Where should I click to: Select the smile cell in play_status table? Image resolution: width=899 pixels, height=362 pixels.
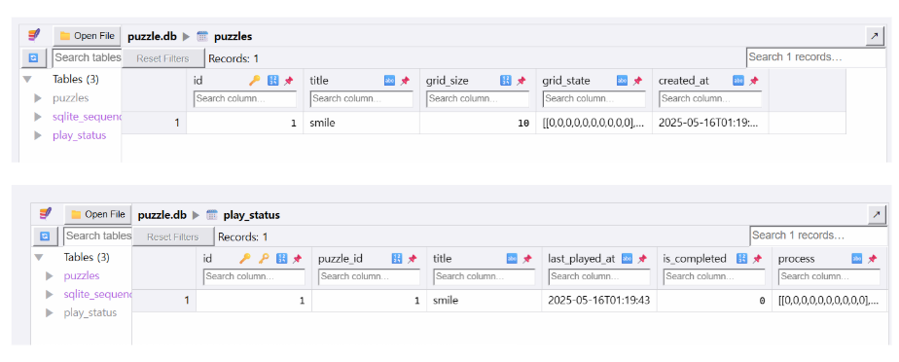point(484,300)
